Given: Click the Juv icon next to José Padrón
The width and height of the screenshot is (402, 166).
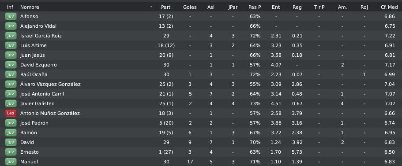Looking at the screenshot, I should coord(11,123).
